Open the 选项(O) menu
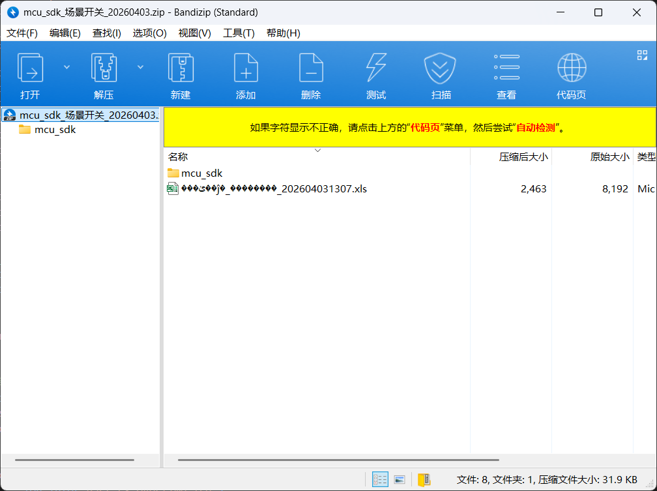This screenshot has height=491, width=657. click(149, 33)
